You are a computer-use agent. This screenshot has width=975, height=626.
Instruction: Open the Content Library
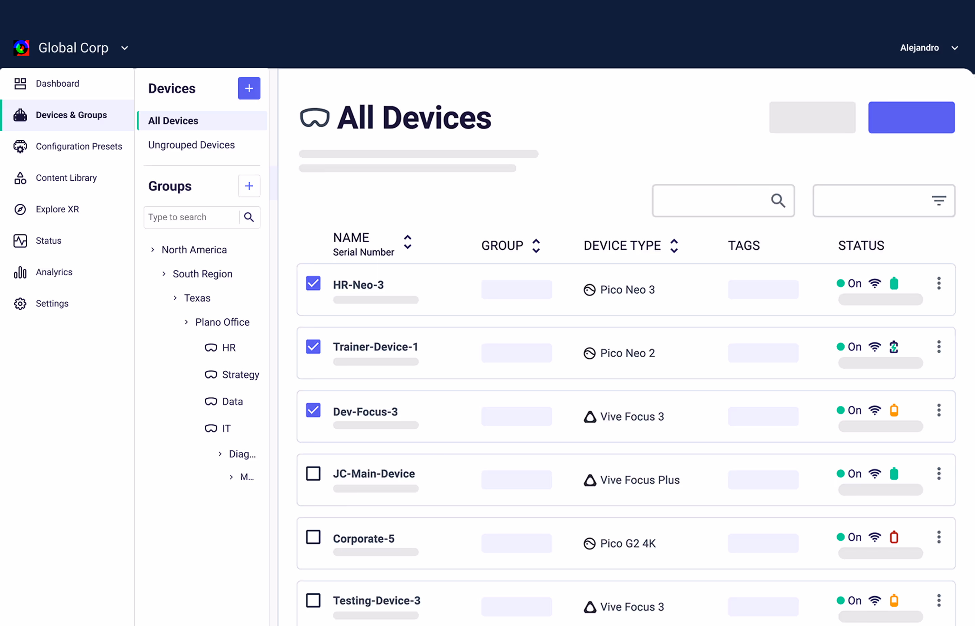pyautogui.click(x=66, y=178)
